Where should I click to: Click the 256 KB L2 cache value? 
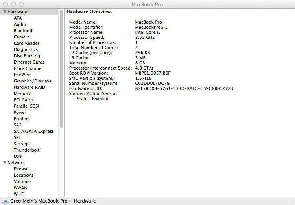(x=142, y=53)
